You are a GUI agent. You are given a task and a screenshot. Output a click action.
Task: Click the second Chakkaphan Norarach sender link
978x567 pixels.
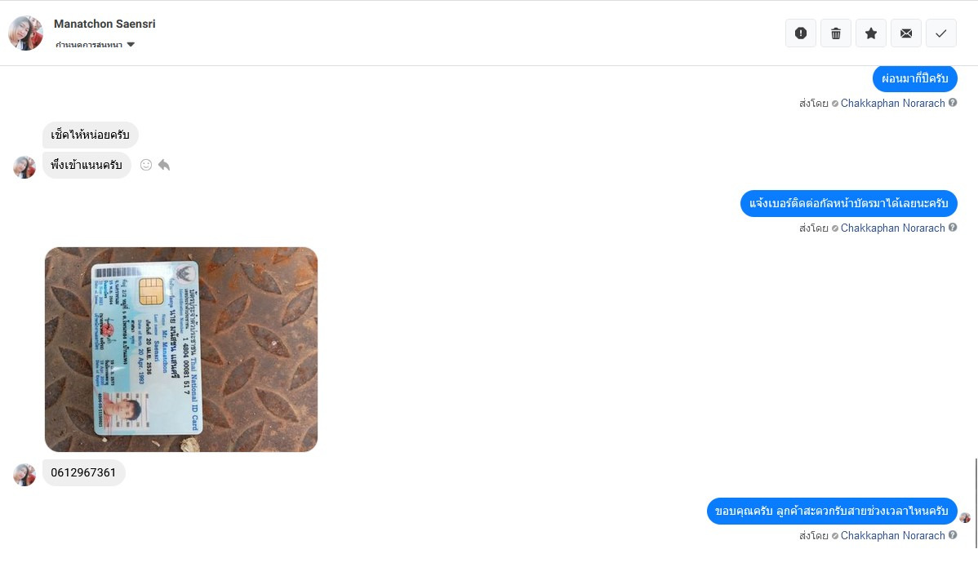[892, 228]
